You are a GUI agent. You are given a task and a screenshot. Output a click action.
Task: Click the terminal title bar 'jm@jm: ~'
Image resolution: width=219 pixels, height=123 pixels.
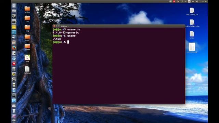click(x=119, y=26)
